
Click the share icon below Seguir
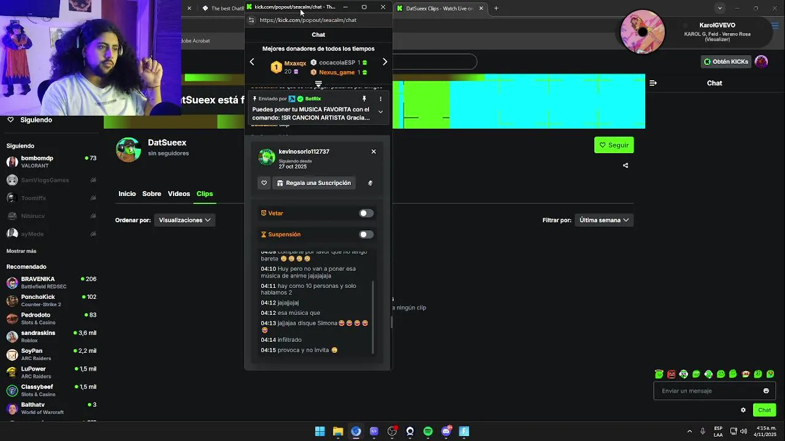coord(626,165)
